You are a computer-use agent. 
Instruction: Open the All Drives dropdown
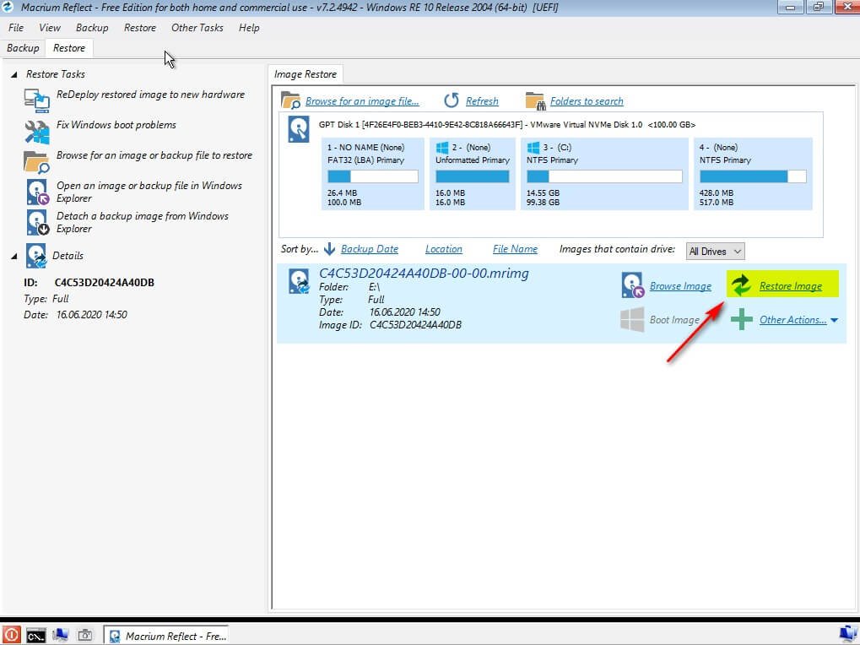coord(715,252)
